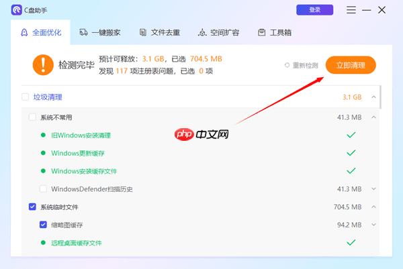403x269 pixels.
Task: Expand the WindowsDefender扫描历史 row chevron
Action: (x=373, y=189)
